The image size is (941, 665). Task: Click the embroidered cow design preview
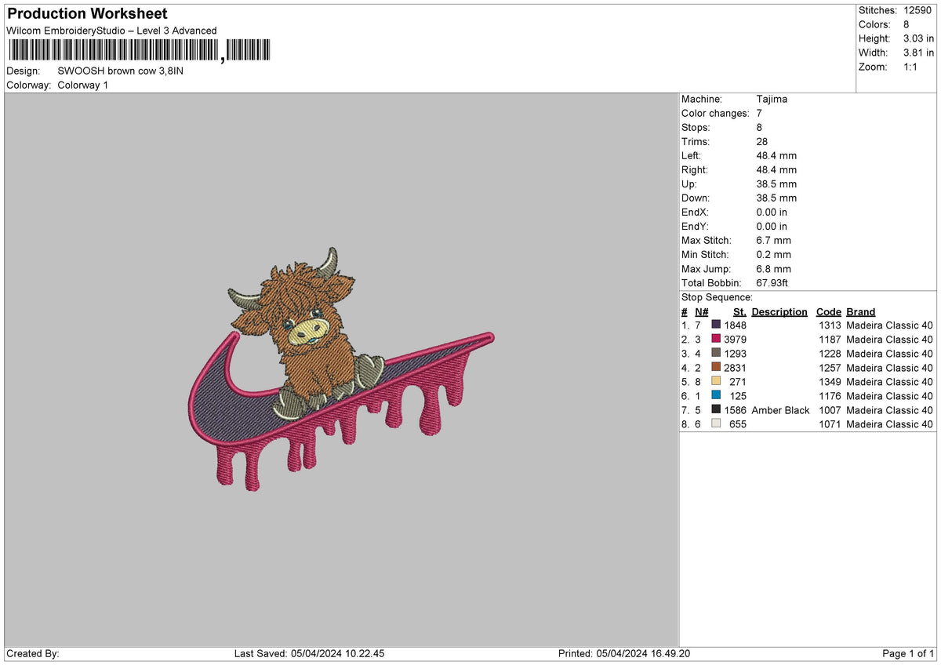pyautogui.click(x=343, y=370)
